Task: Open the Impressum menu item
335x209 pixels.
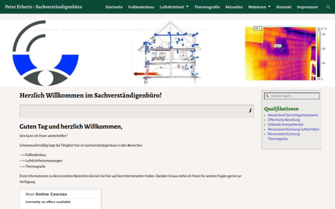Action: pos(307,7)
